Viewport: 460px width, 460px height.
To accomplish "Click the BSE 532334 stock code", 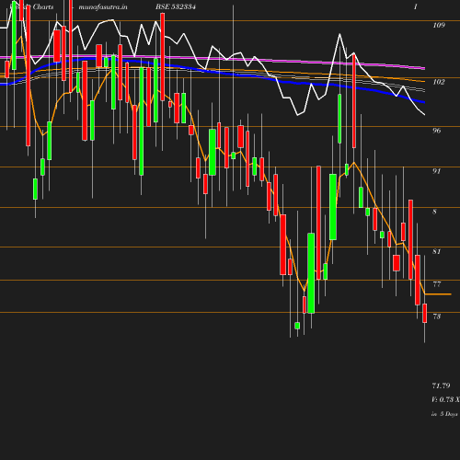I will (176, 6).
